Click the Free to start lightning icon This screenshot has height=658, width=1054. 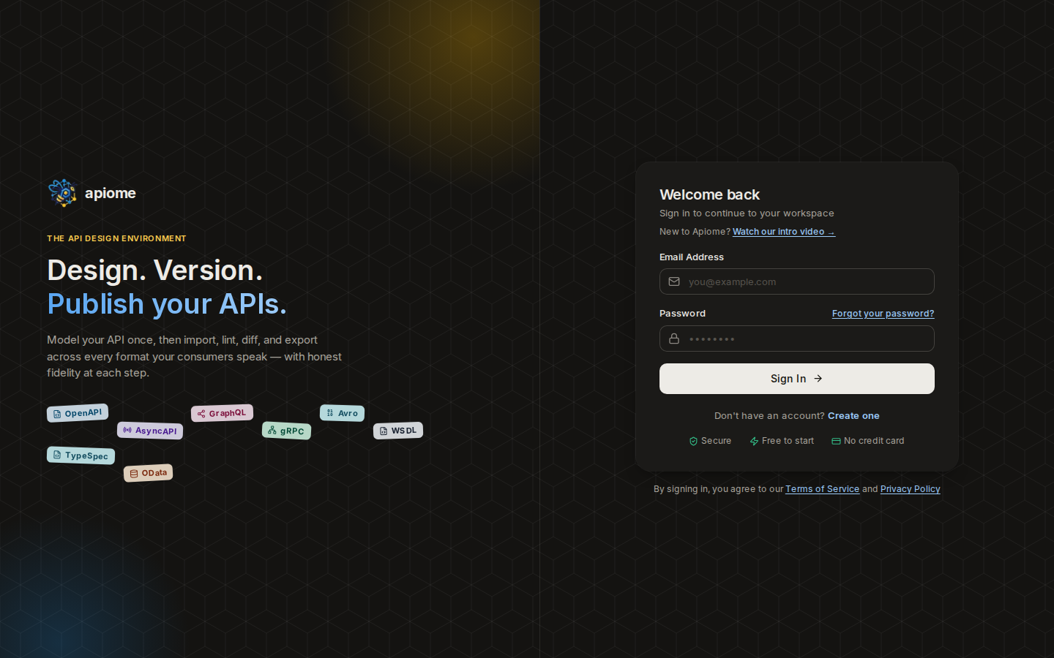(754, 441)
